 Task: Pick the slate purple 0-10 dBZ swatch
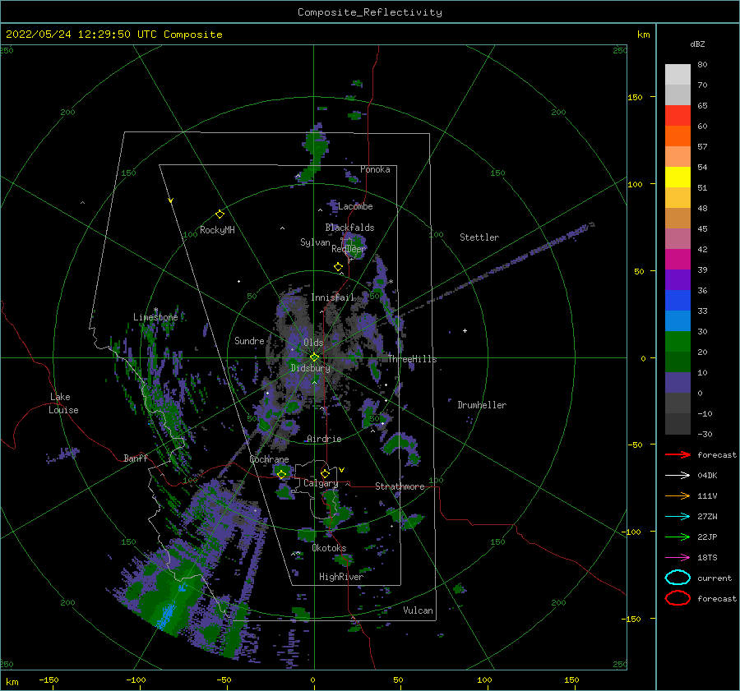point(678,383)
